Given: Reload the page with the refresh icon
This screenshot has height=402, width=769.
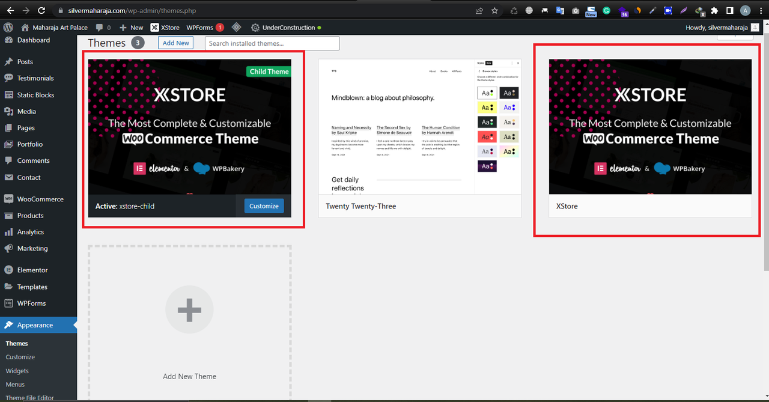Looking at the screenshot, I should [41, 10].
